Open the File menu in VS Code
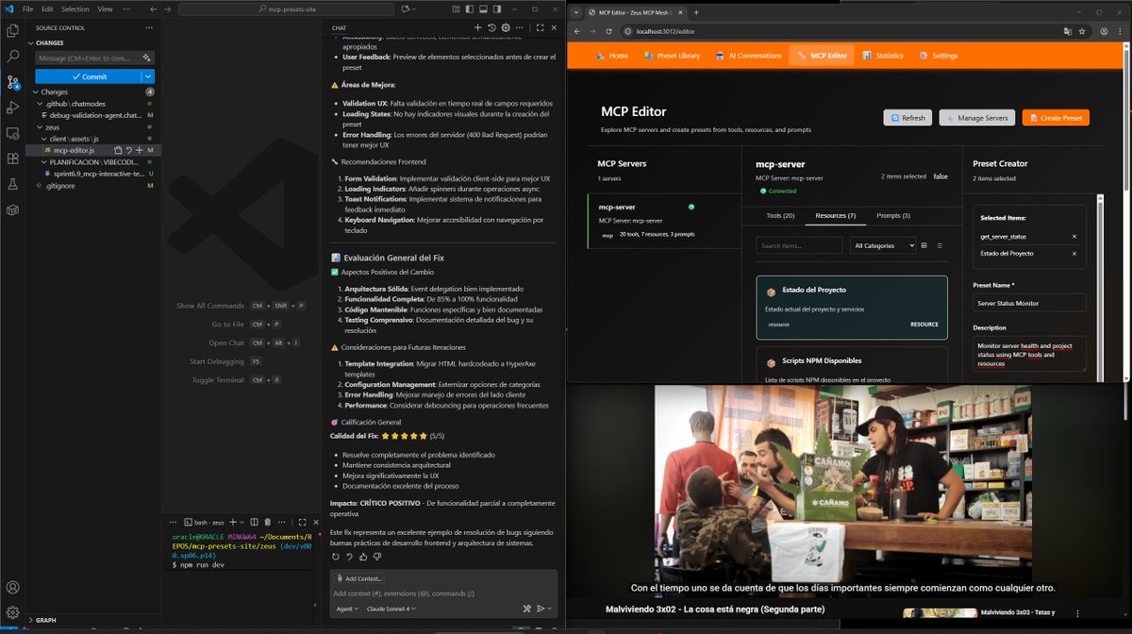This screenshot has width=1132, height=634. 27,8
